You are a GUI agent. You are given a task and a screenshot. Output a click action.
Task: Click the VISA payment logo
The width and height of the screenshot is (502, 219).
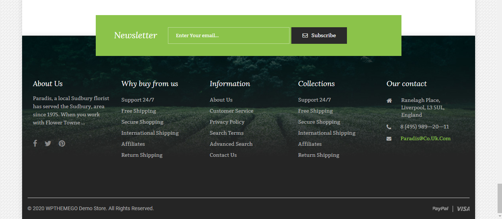[463, 209]
